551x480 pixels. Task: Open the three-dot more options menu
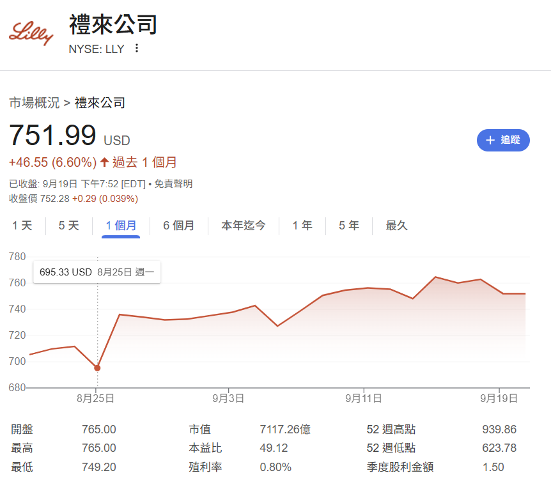137,48
